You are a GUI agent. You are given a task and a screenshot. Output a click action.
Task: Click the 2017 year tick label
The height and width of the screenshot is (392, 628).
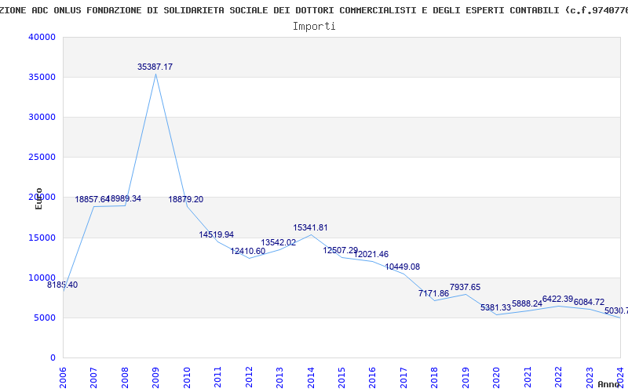403,377
